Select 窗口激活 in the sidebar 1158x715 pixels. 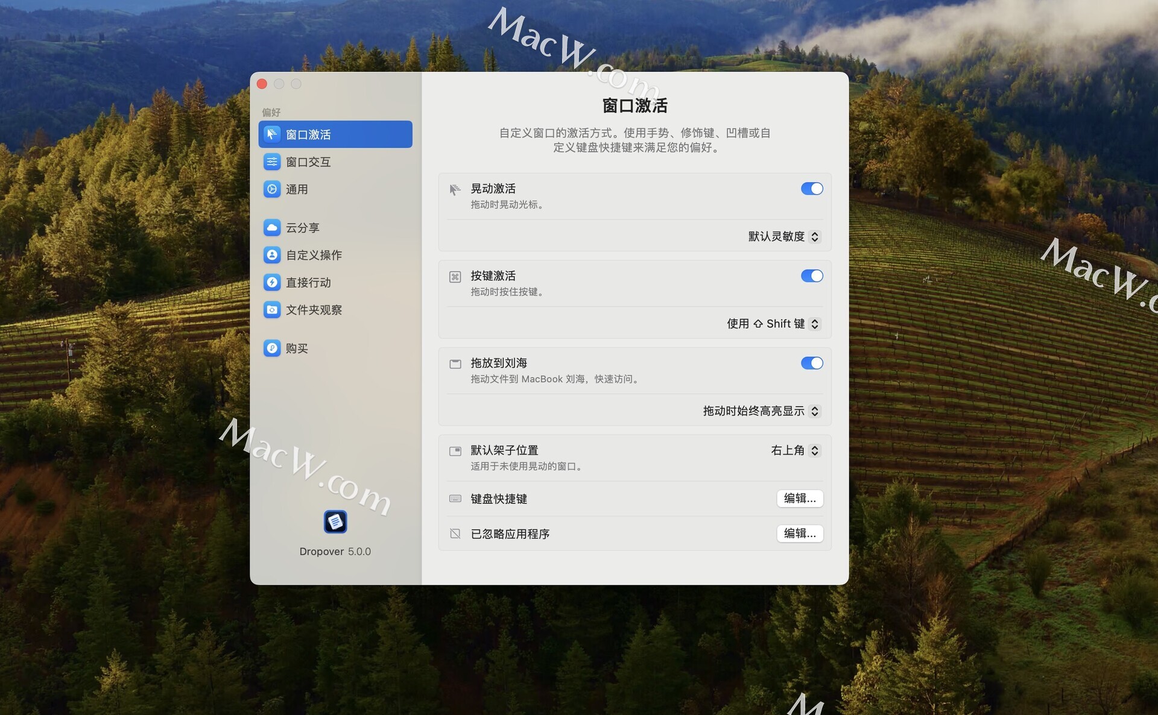(x=335, y=134)
